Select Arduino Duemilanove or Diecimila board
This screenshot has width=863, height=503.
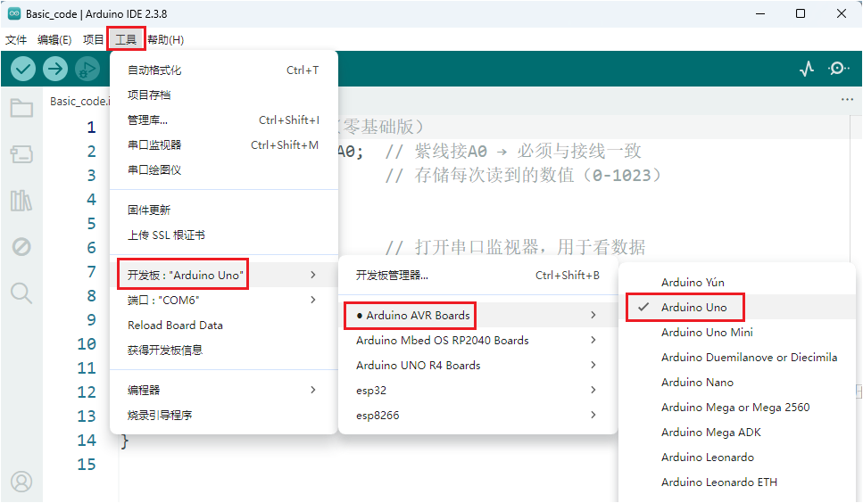(737, 358)
